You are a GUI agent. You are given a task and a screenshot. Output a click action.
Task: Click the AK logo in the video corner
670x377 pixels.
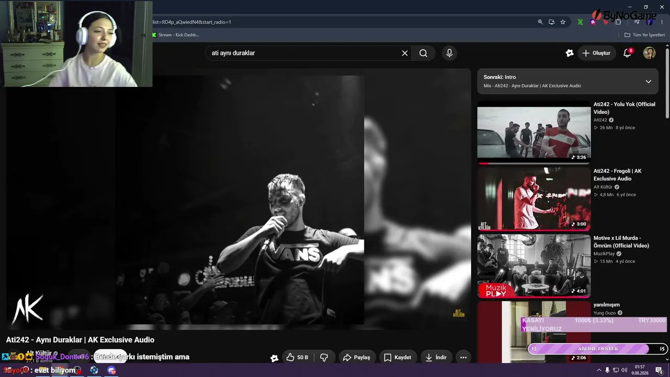tap(27, 309)
